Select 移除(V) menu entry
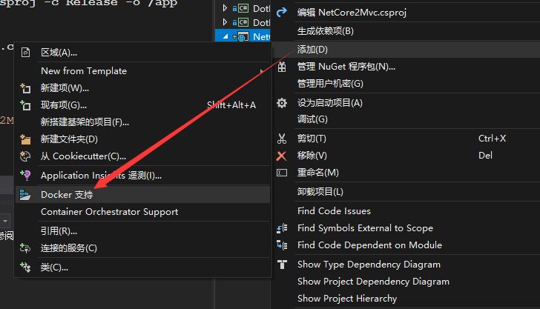This screenshot has width=540, height=309. (406, 156)
